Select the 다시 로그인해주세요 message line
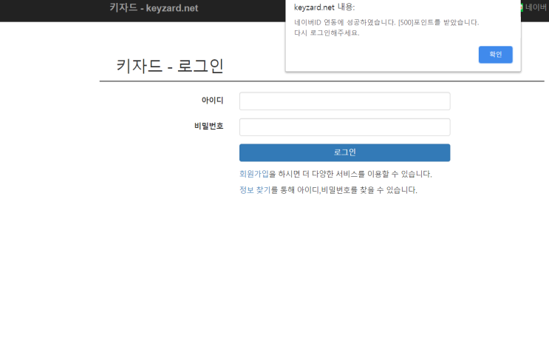The height and width of the screenshot is (364, 549). click(x=327, y=33)
